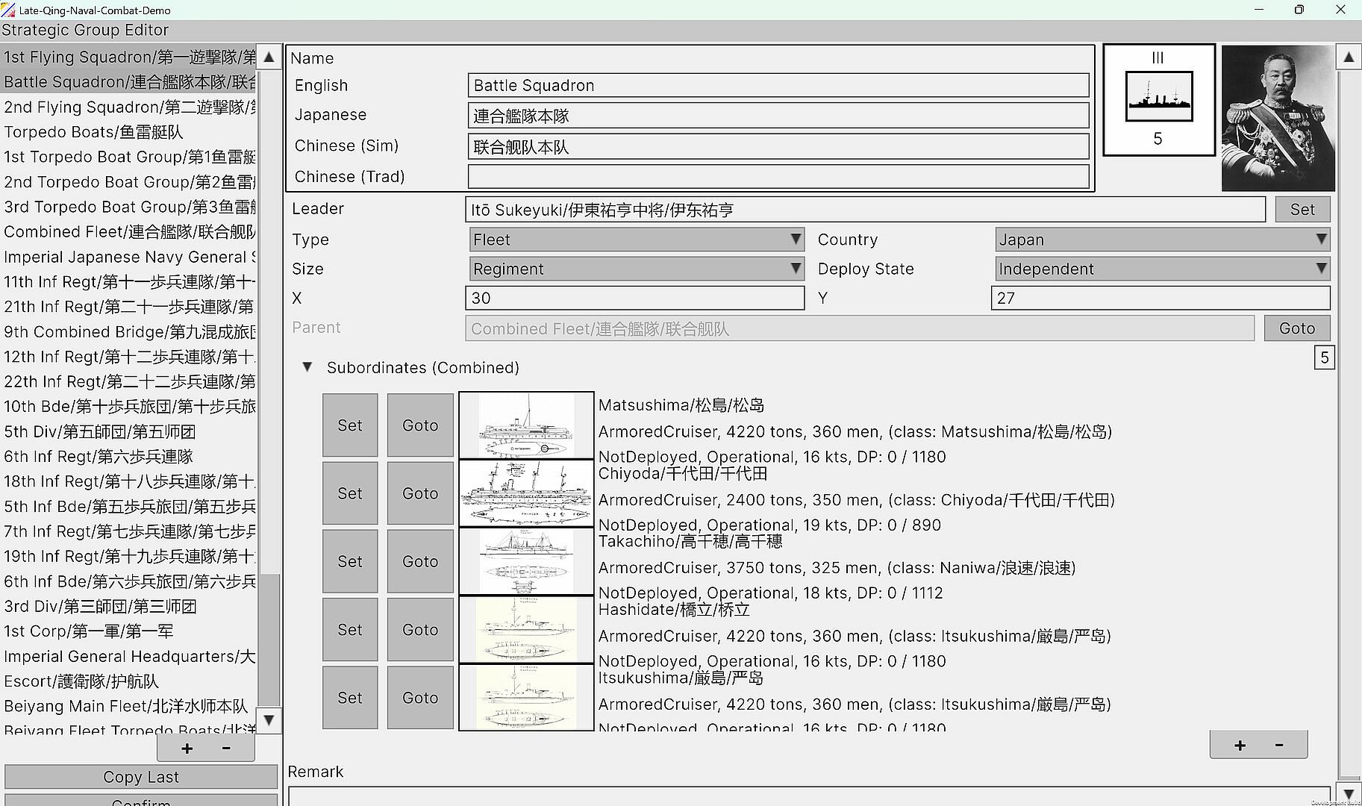This screenshot has width=1362, height=806.
Task: Open the Deploy State dropdown
Action: [1161, 269]
